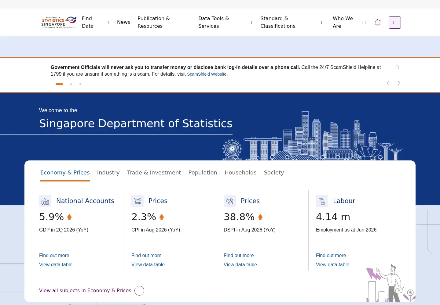Go to previous announcement with left chevron
440x305 pixels.
click(388, 84)
